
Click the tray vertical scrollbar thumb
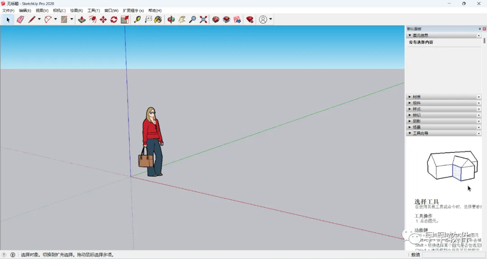(484, 41)
